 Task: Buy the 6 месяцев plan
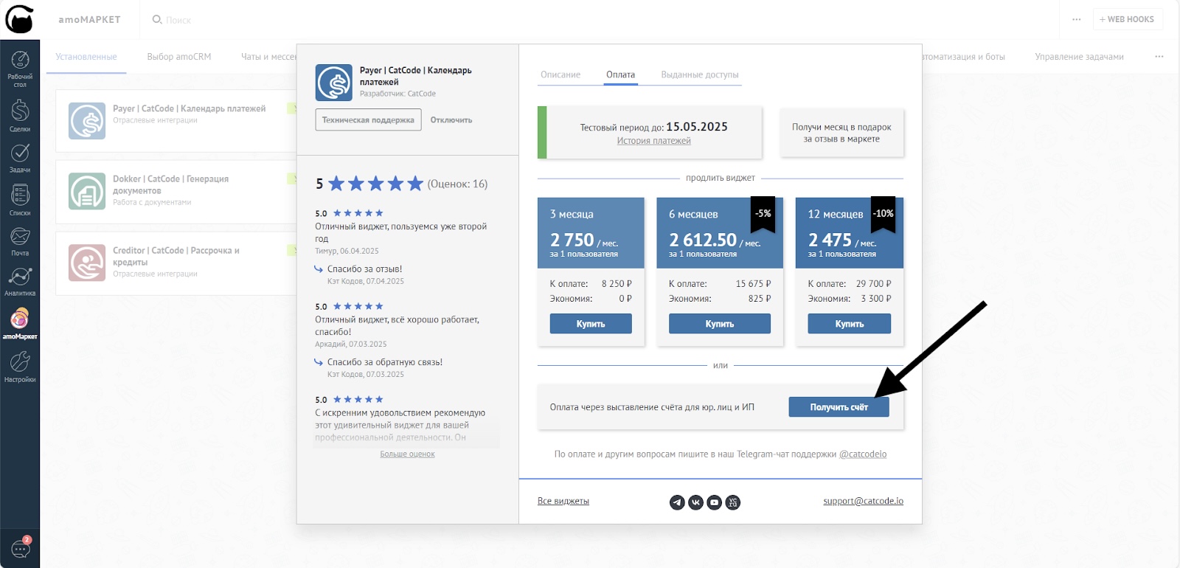pyautogui.click(x=720, y=324)
